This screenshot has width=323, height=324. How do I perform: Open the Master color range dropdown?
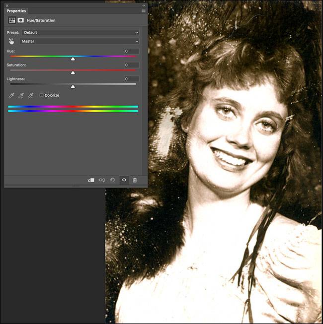point(79,41)
